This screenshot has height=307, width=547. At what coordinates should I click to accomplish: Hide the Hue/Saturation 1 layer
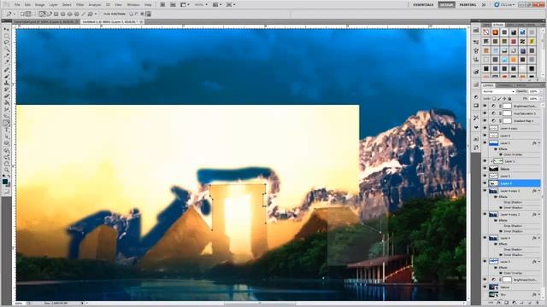[485, 113]
